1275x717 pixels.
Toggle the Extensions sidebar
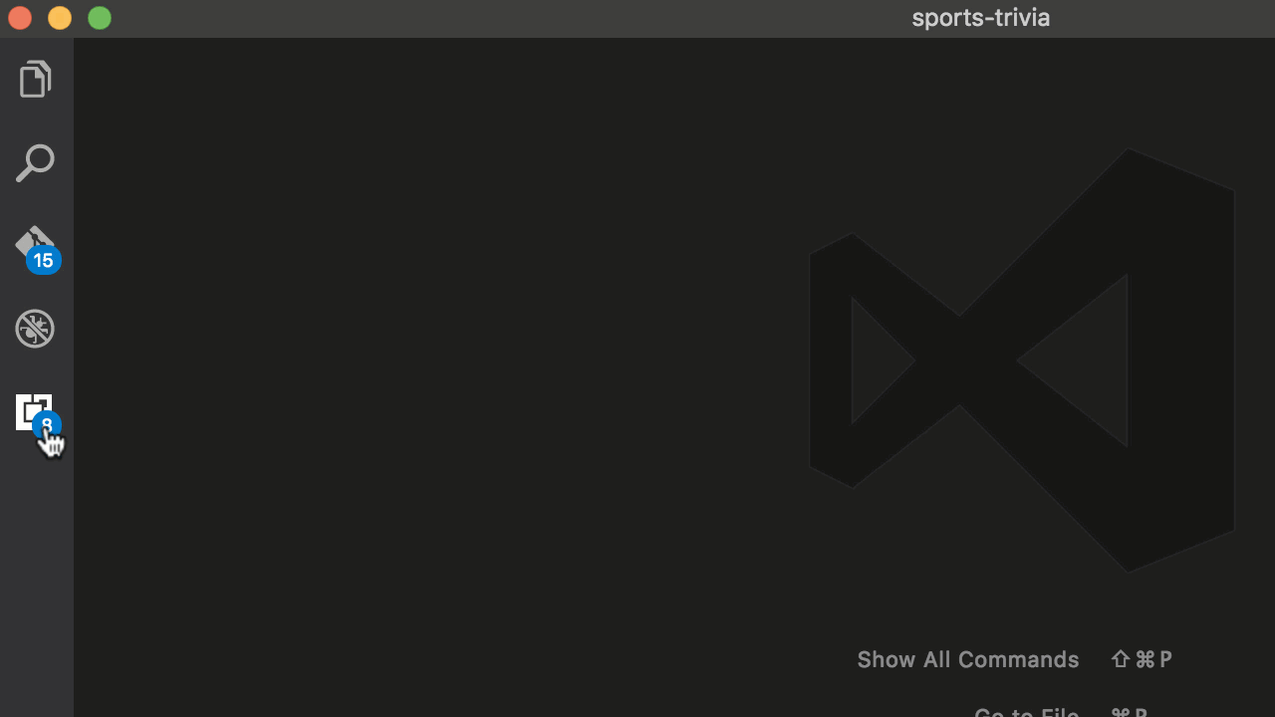(35, 411)
